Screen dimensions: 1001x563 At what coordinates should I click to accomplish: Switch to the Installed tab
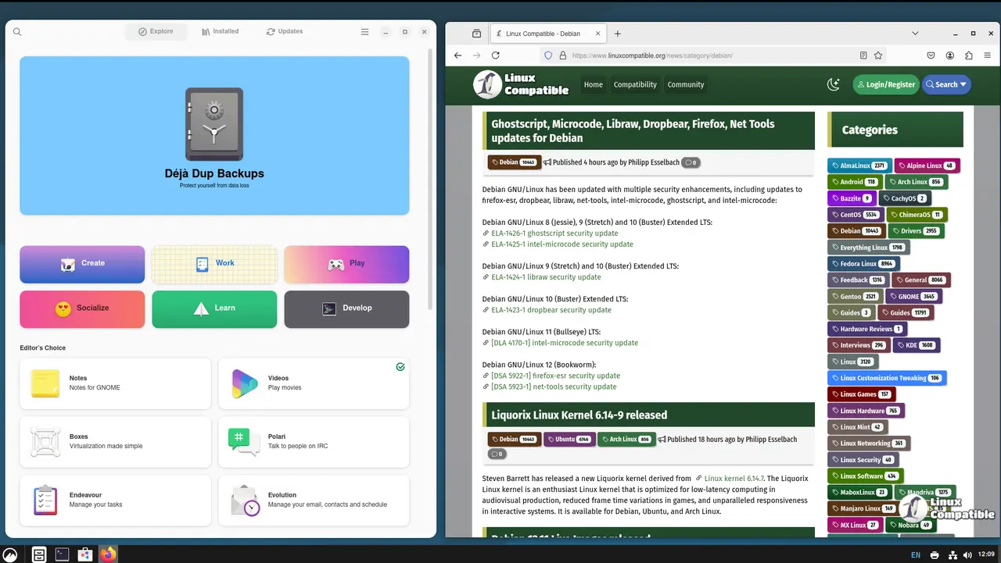(x=220, y=32)
